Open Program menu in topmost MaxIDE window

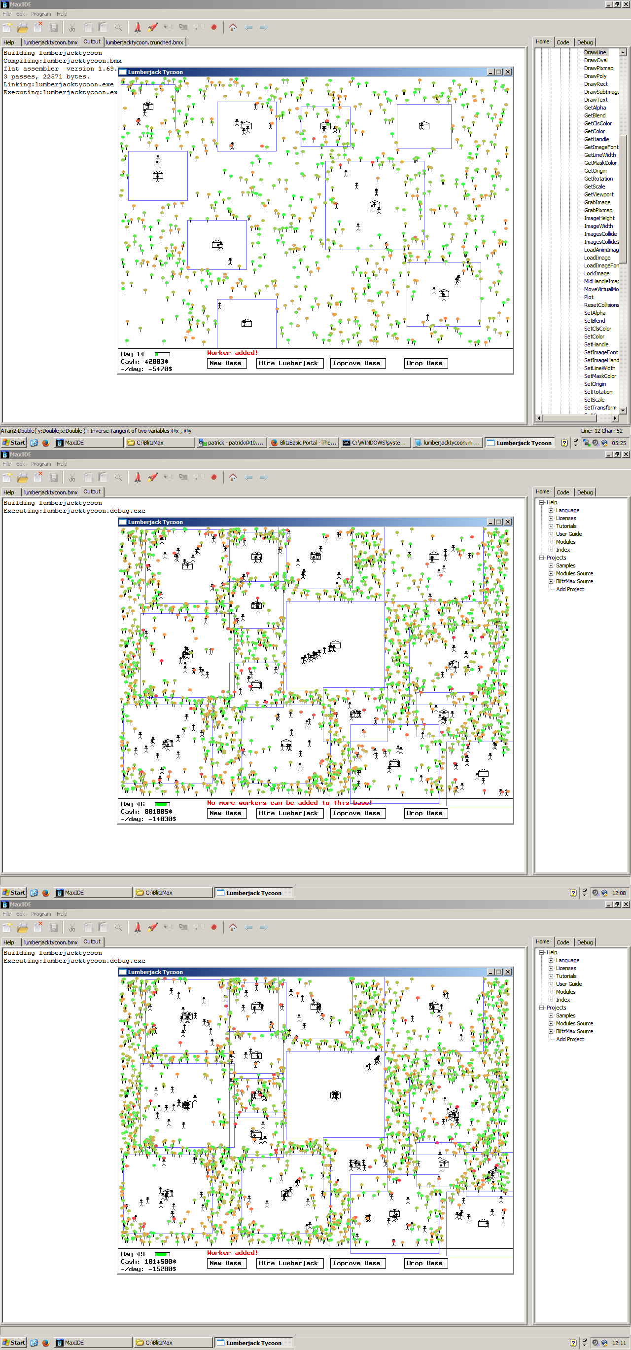tap(41, 14)
